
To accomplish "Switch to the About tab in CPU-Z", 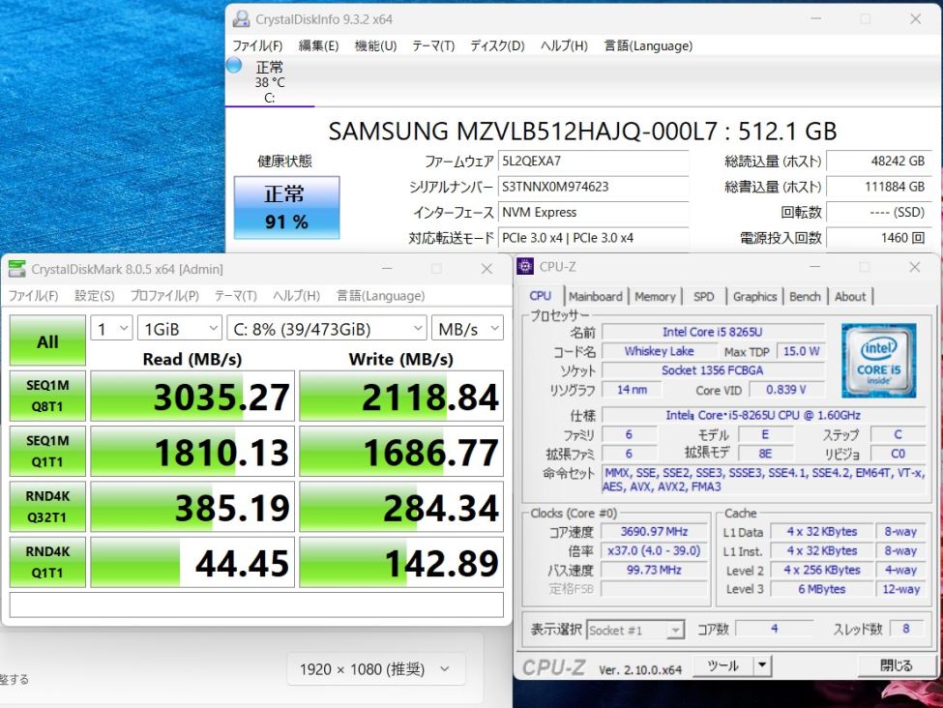I will (850, 297).
